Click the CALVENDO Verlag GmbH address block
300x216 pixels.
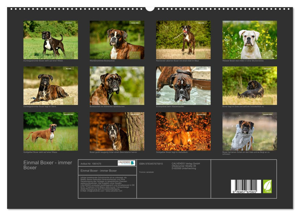(x=185, y=165)
